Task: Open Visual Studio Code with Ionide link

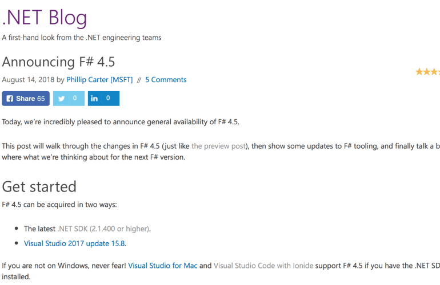Action: [x=259, y=266]
